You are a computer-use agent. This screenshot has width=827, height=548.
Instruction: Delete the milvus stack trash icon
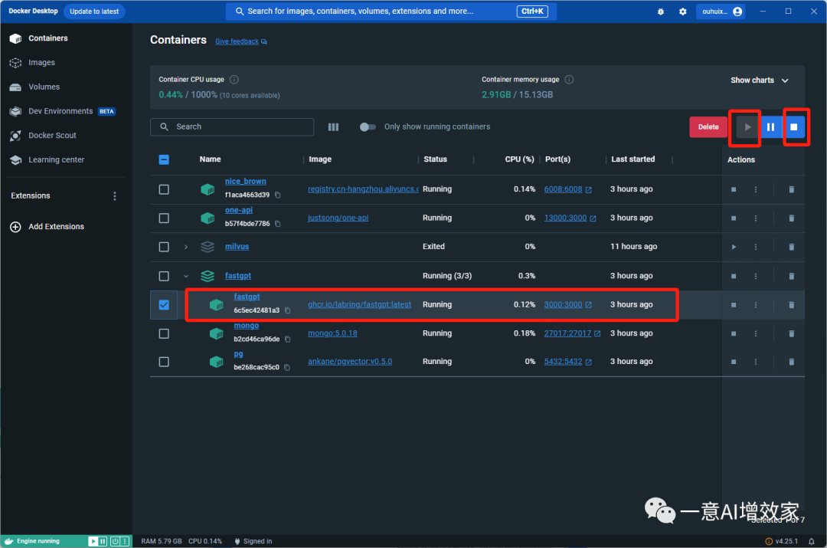click(791, 247)
